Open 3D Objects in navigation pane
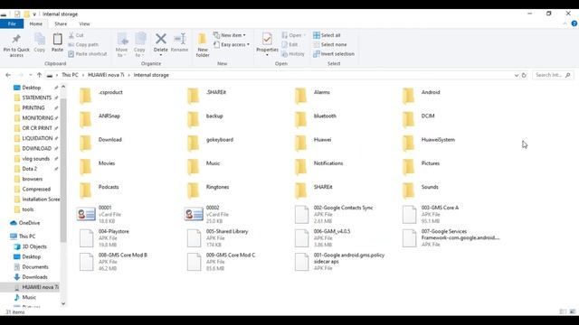 (x=30, y=246)
